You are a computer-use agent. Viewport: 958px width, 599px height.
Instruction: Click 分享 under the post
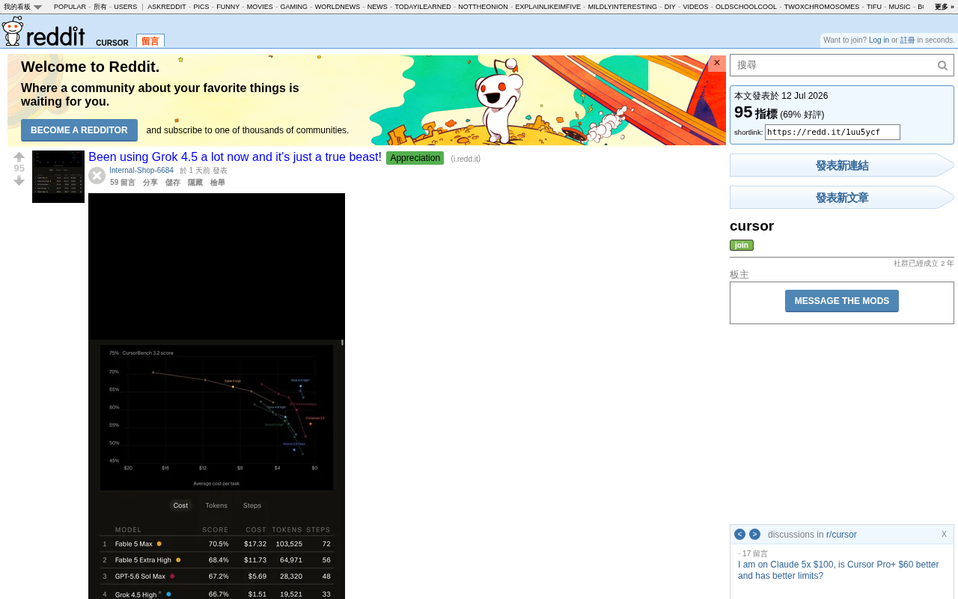(x=150, y=183)
